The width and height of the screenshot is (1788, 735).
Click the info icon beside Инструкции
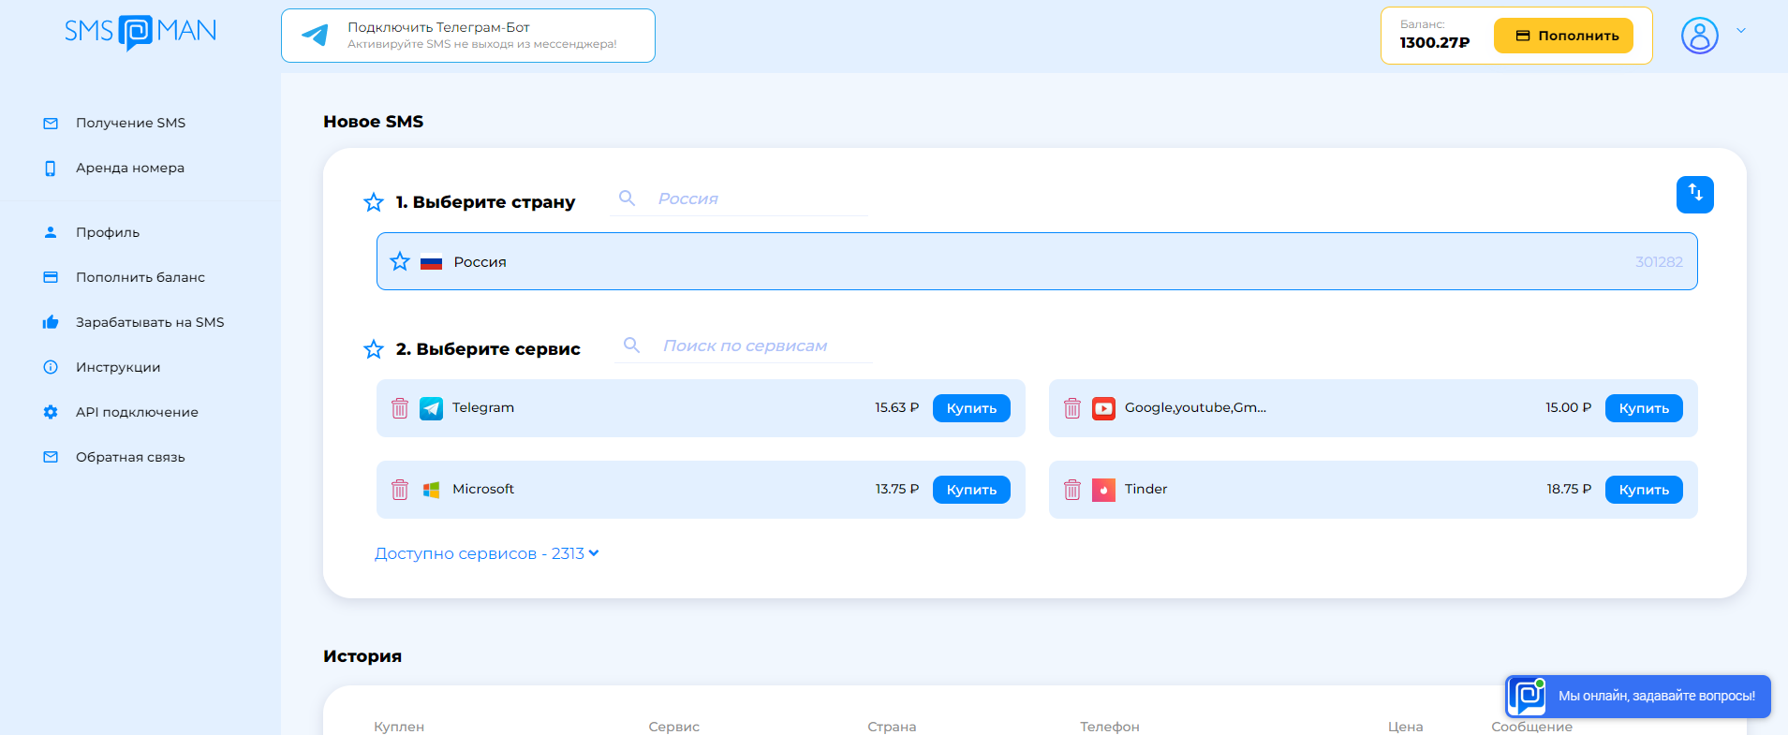(51, 367)
